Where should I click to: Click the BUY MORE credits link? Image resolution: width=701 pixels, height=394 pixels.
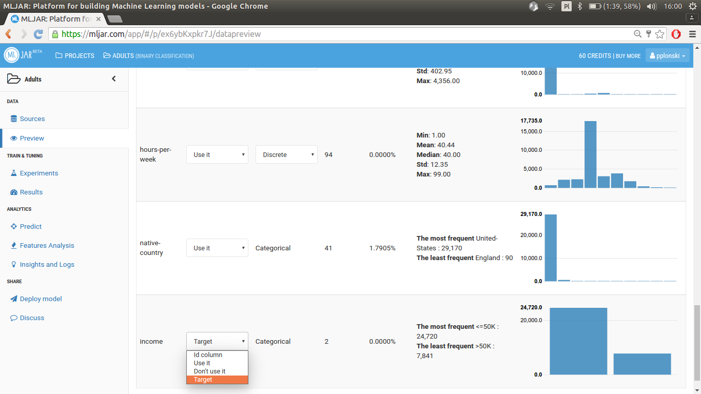coord(628,56)
